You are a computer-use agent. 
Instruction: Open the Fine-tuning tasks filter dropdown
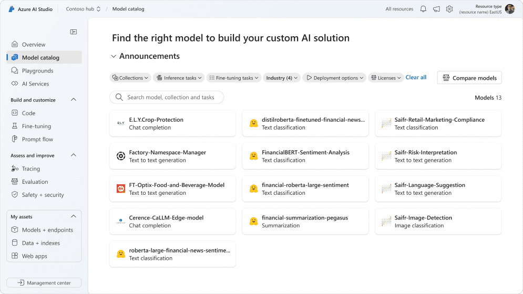coord(234,78)
